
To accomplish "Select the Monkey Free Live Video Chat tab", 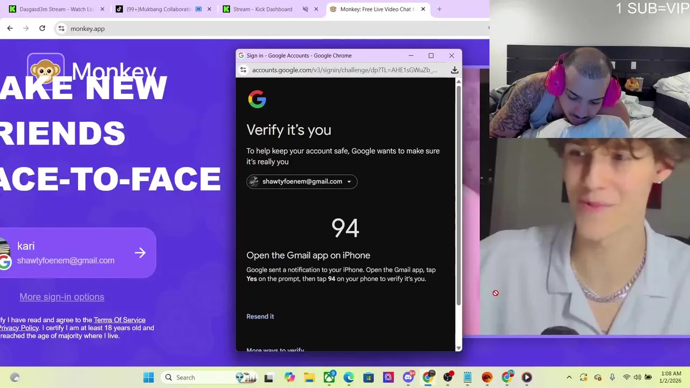I will point(377,9).
